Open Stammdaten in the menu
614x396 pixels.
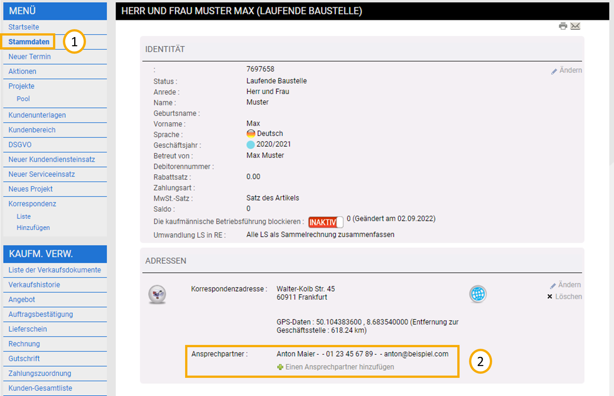(x=29, y=42)
